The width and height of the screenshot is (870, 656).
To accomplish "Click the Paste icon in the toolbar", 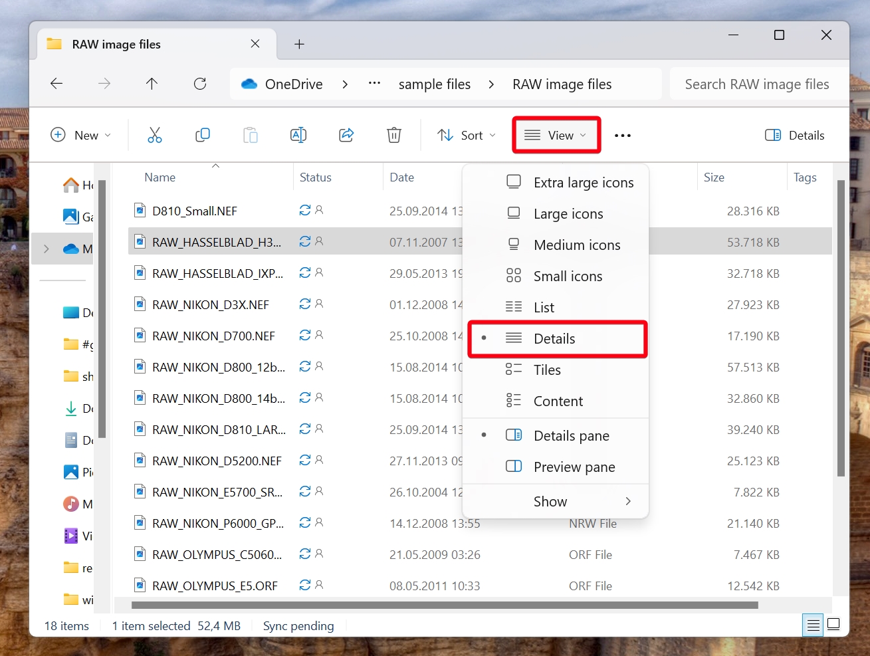I will click(251, 135).
